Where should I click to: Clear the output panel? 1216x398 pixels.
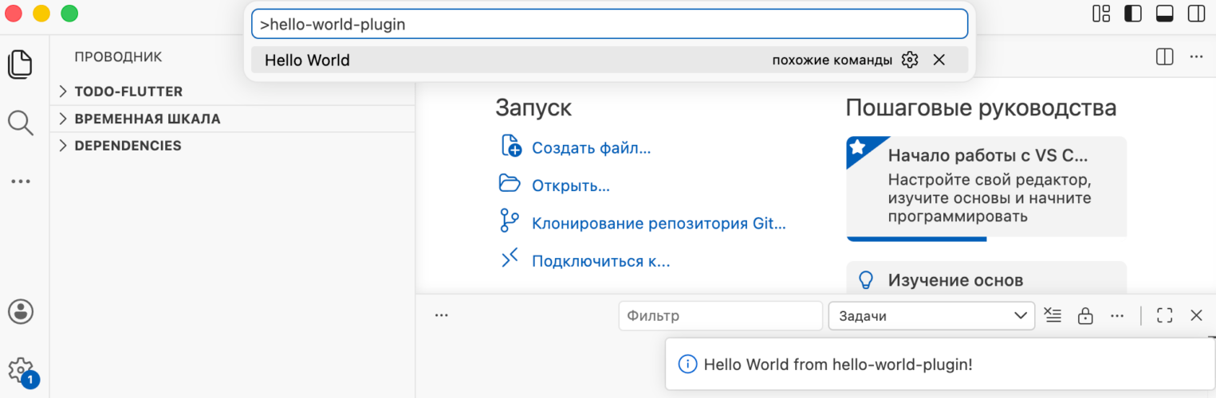coord(1053,316)
